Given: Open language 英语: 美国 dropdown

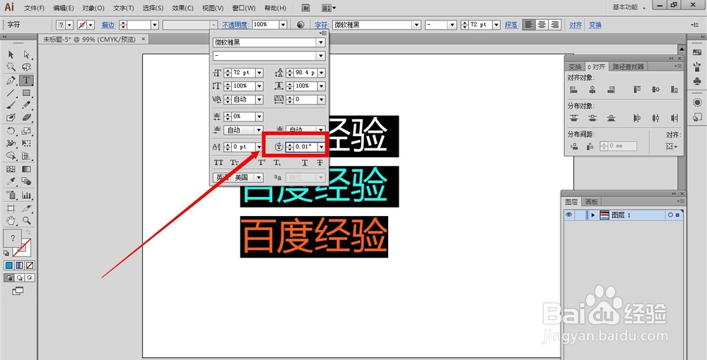Looking at the screenshot, I should tap(259, 177).
